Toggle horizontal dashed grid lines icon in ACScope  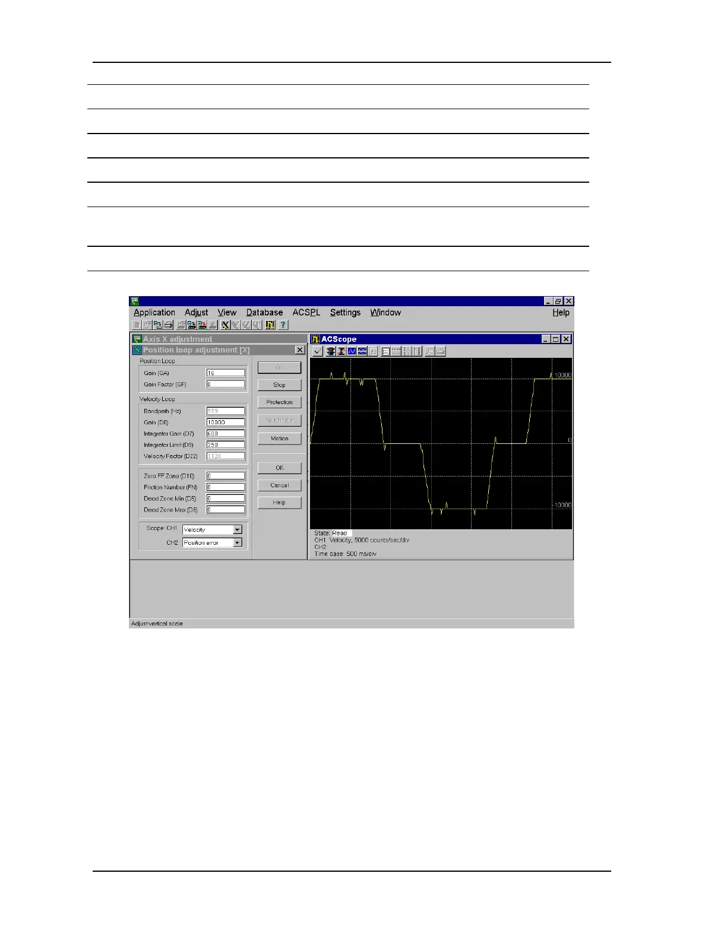tap(396, 351)
